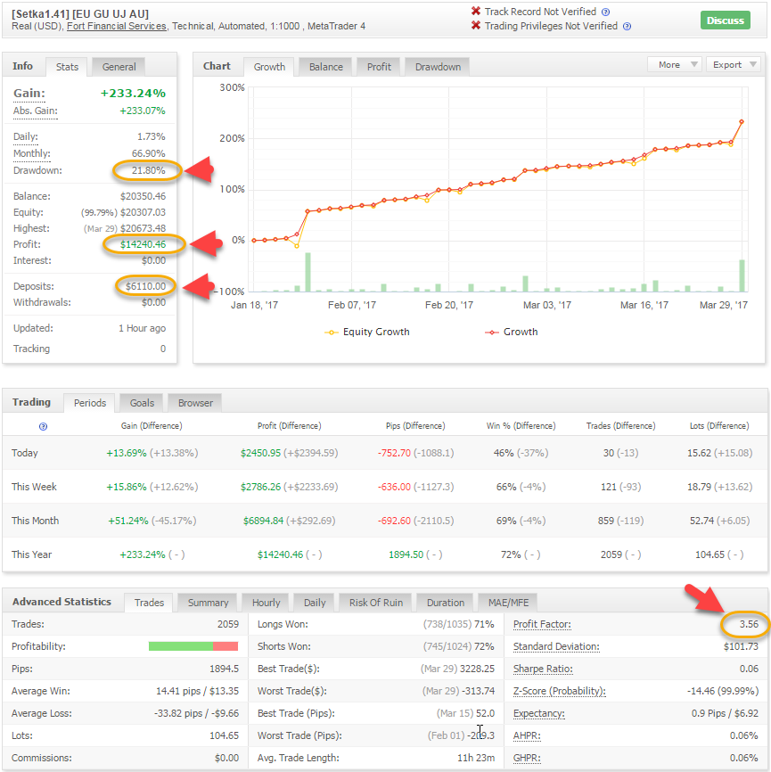Switch to the General tab
Image resolution: width=771 pixels, height=772 pixels.
tap(119, 67)
